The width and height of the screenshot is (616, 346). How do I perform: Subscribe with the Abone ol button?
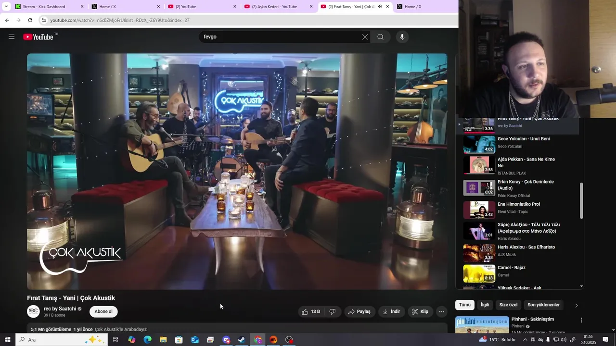(103, 311)
